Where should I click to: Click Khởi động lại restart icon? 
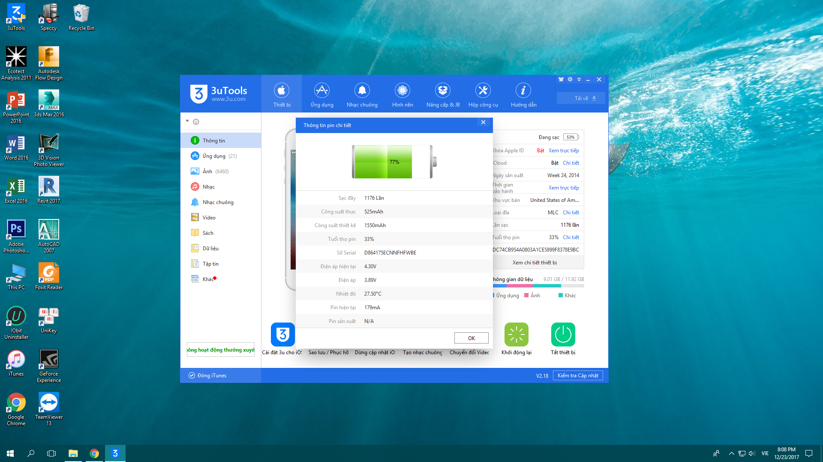click(516, 335)
